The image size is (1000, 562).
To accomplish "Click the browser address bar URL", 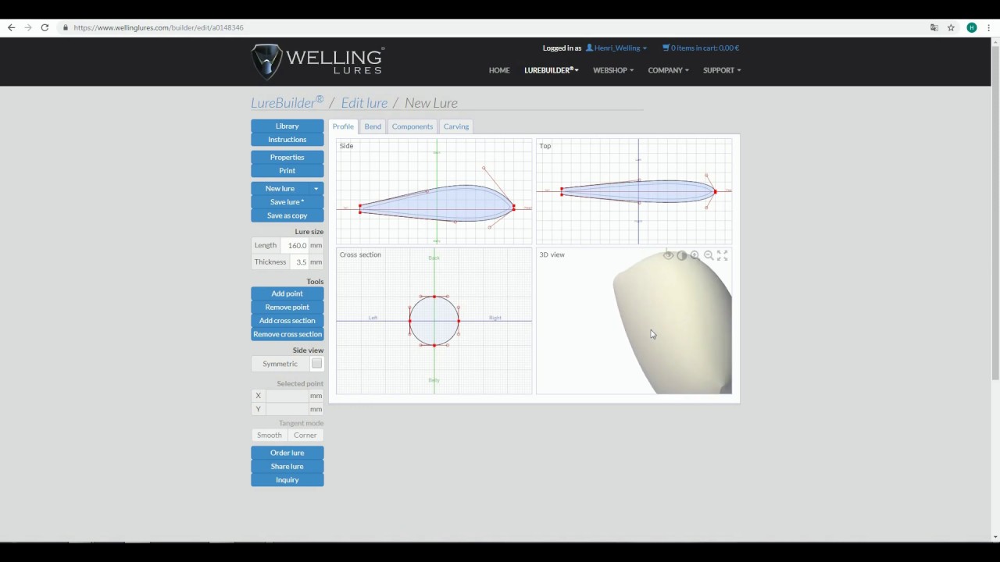I will [x=159, y=27].
